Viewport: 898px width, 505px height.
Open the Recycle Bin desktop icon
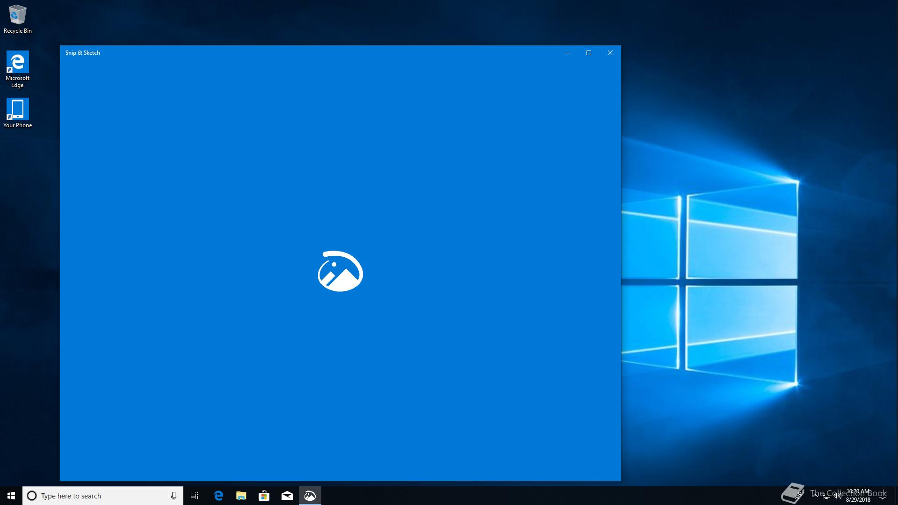[18, 19]
